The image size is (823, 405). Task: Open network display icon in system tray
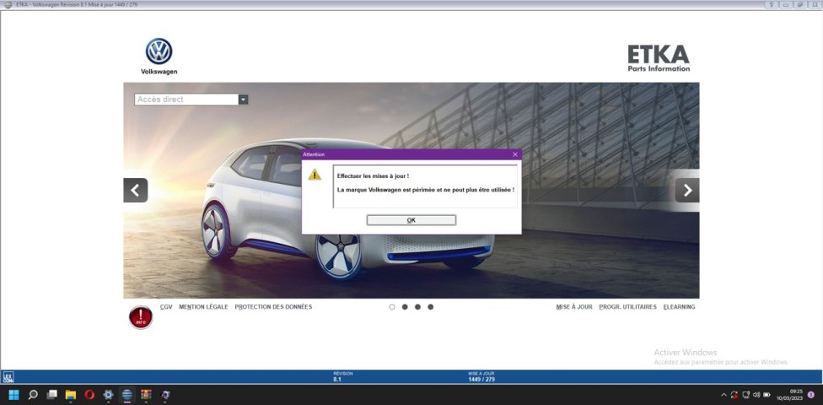[x=745, y=395]
